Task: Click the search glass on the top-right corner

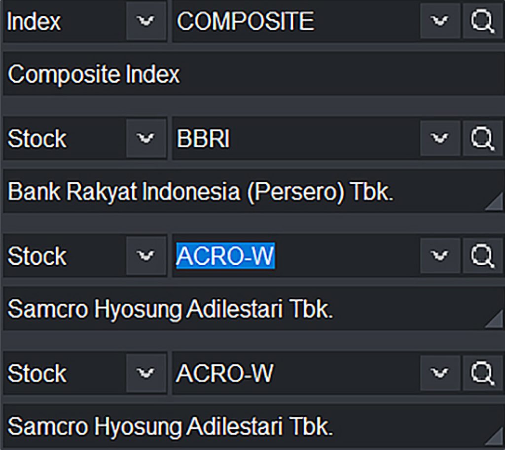Action: [x=482, y=21]
